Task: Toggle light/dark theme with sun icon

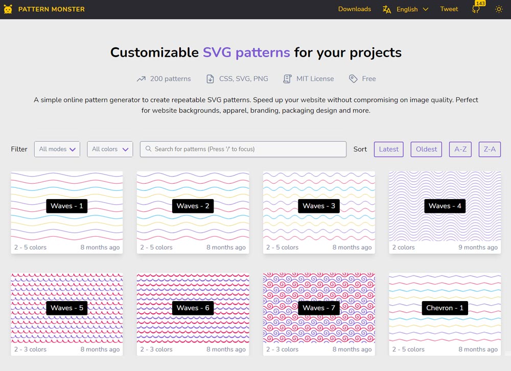Action: 499,9
